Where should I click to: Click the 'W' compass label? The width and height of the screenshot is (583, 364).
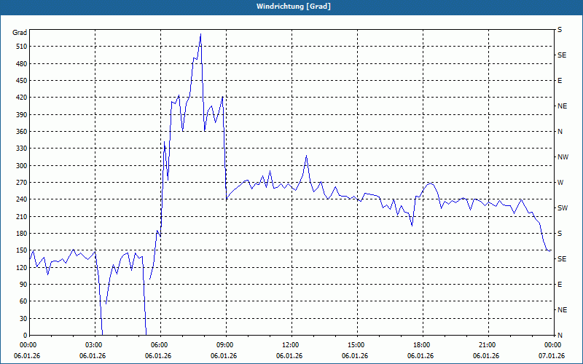point(560,183)
